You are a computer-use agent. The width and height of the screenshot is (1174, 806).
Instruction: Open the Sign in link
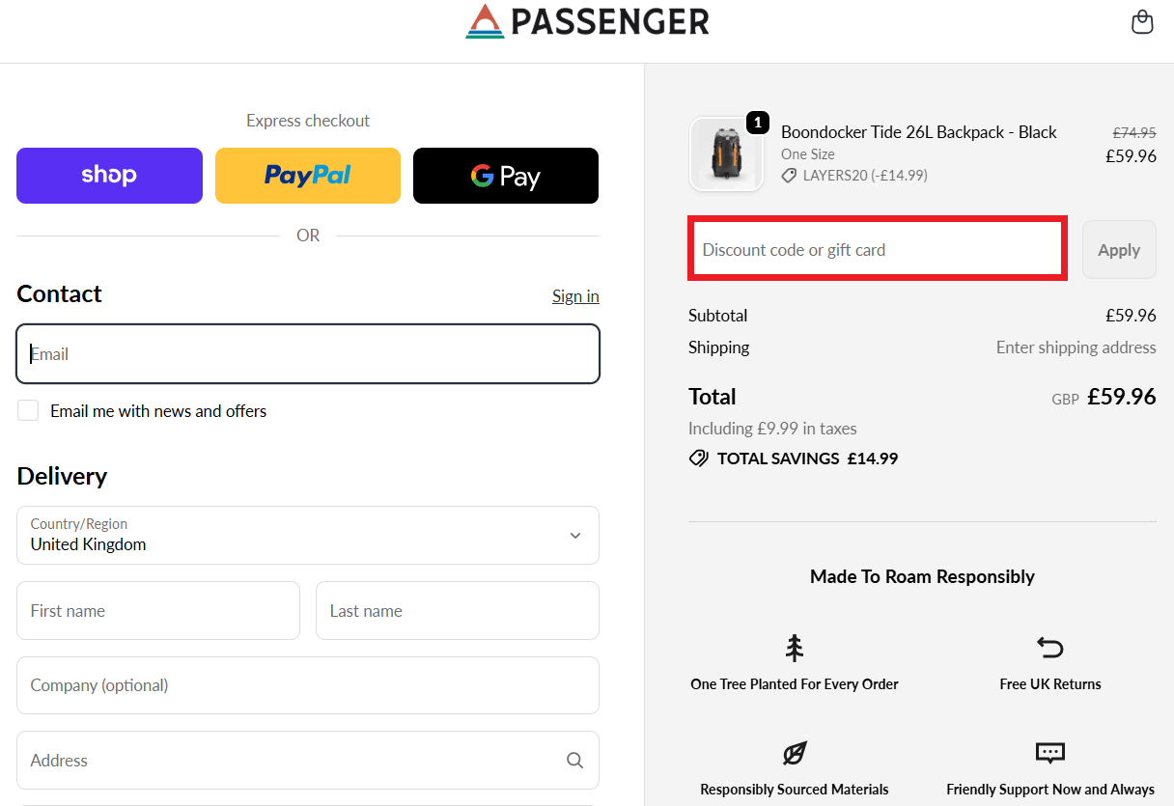575,295
